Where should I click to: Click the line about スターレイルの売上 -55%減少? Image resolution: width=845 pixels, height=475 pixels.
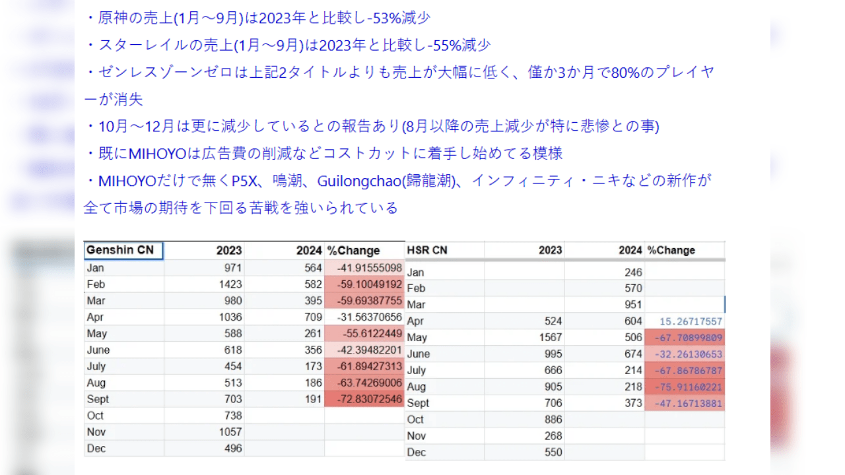tap(288, 45)
